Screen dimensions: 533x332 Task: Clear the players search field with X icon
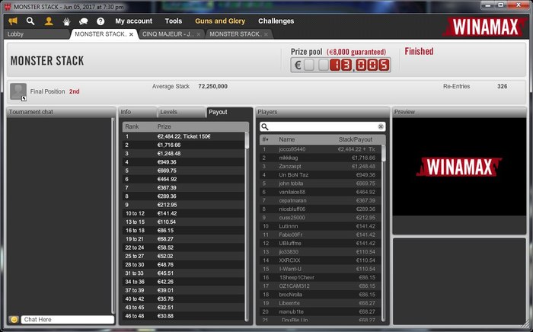[x=381, y=126]
